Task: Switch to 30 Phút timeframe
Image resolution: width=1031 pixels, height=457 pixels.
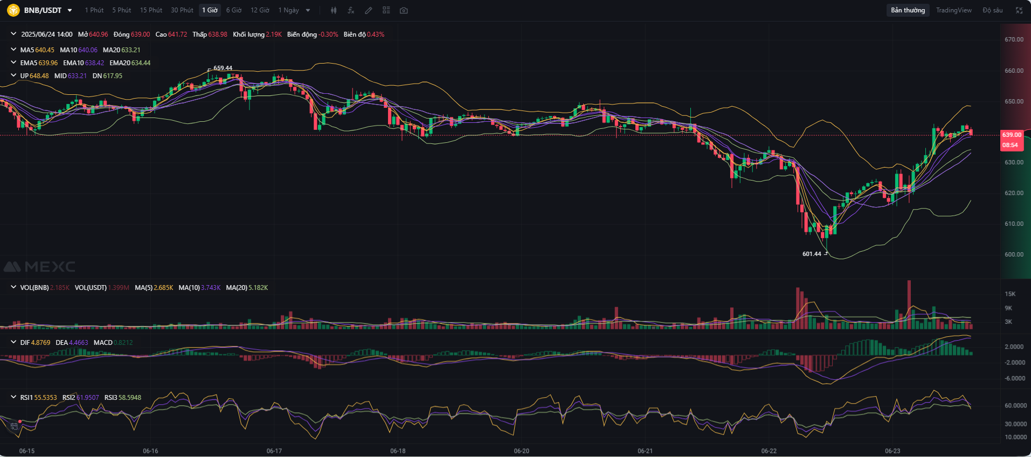Action: coord(182,10)
